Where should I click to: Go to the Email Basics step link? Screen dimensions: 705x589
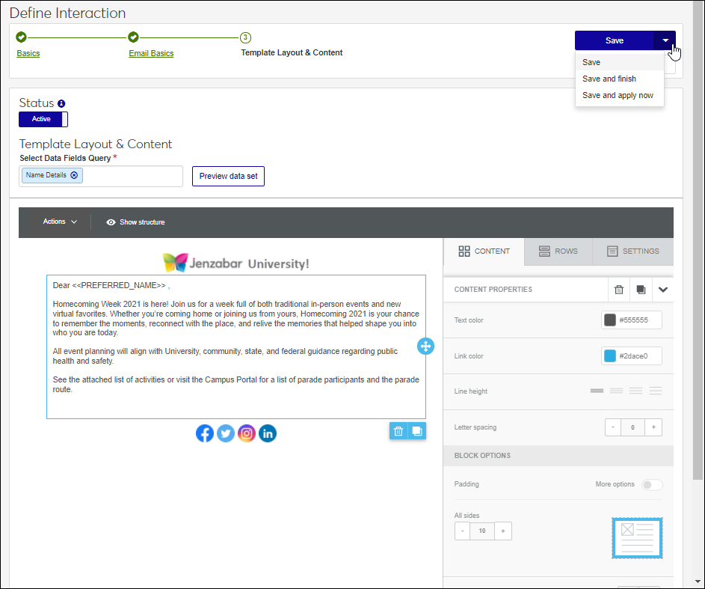click(x=151, y=53)
